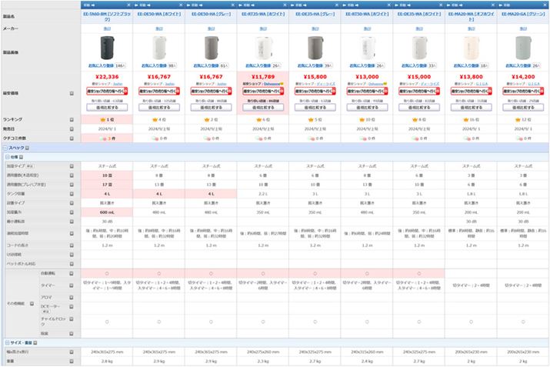Click the crown icon for ranking 1位

pyautogui.click(x=101, y=119)
